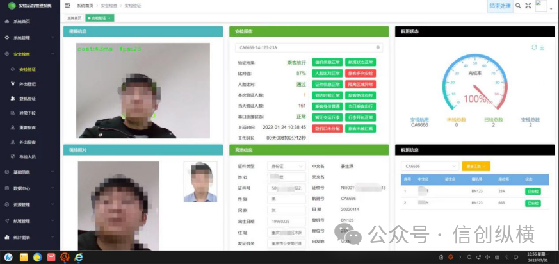Image resolution: width=559 pixels, height=264 pixels.
Task: Click the 人脸比对正常 status tag
Action: click(327, 74)
